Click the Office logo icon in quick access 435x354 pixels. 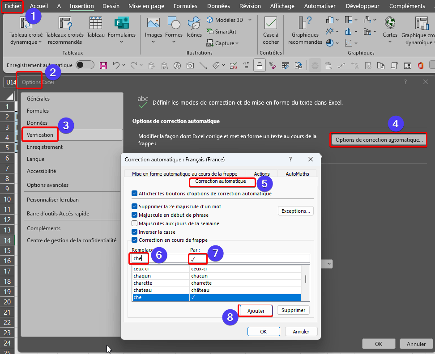[421, 66]
